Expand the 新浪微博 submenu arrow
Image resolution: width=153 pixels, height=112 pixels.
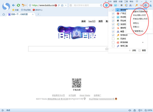143,42
